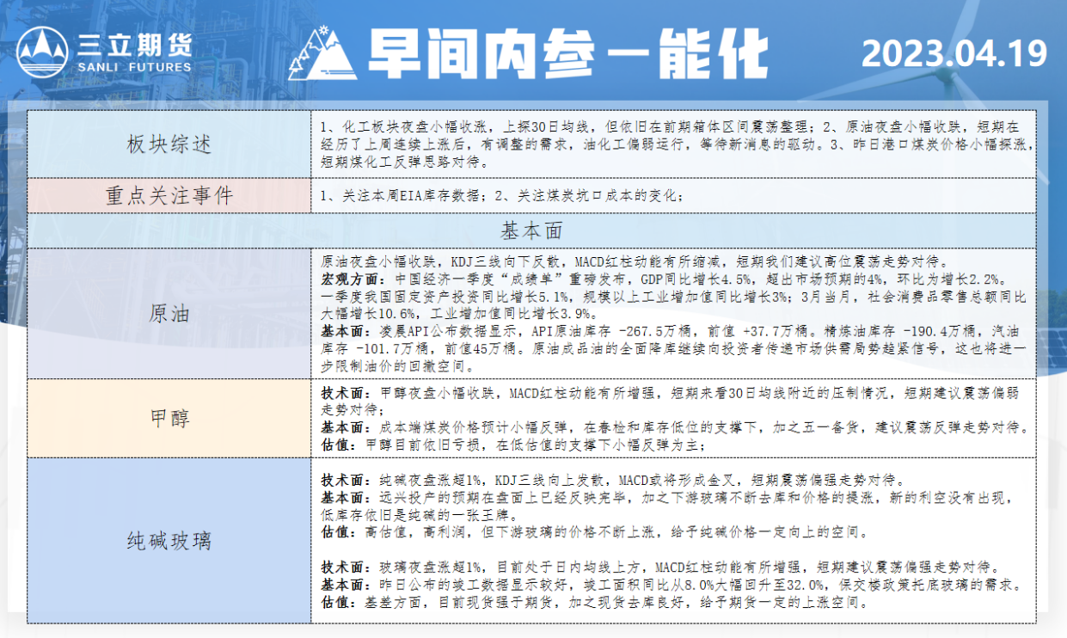Select the date 2023.04.19

(954, 53)
